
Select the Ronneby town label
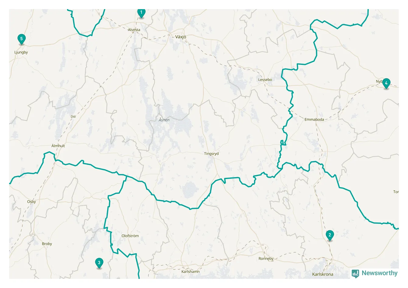[x=266, y=259]
